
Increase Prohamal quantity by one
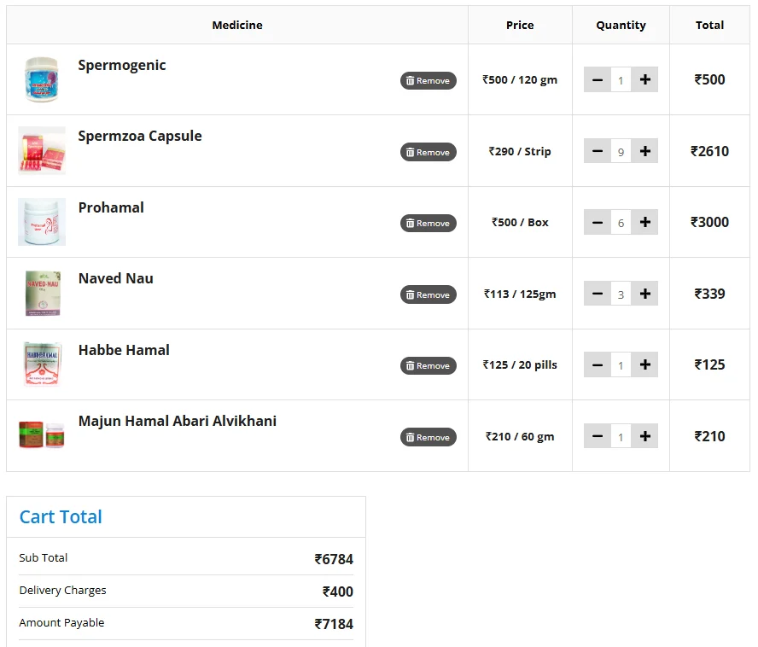pos(644,222)
